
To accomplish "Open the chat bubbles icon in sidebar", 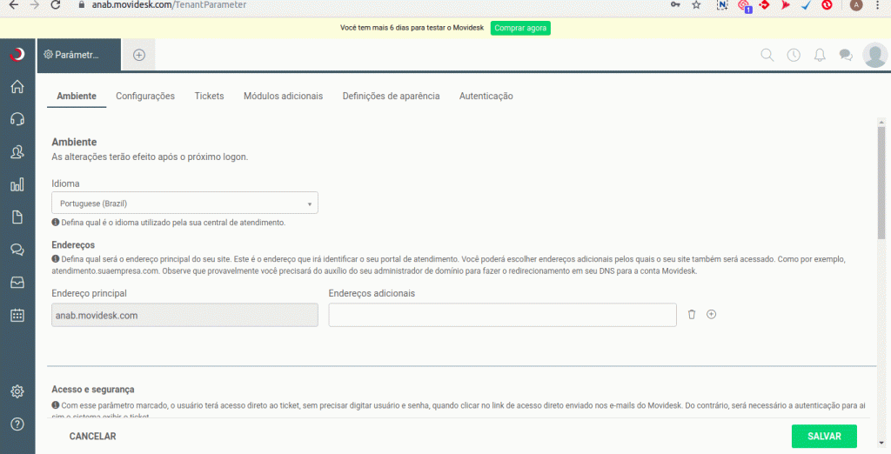I will [x=17, y=250].
